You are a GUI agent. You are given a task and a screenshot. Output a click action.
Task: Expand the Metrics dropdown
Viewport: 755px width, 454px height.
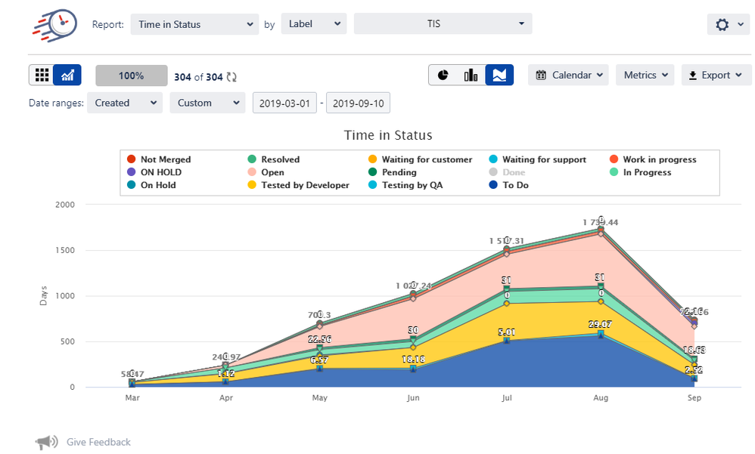pos(645,75)
